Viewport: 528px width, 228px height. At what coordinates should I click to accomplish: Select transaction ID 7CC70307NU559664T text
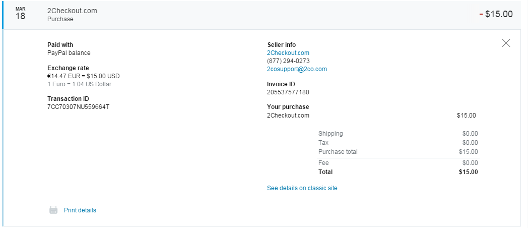(x=78, y=107)
